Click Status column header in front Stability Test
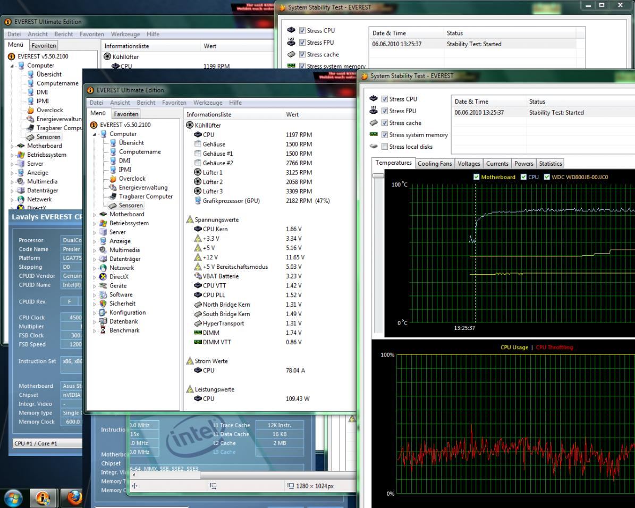Viewport: 635px width, 508px height. [x=580, y=101]
